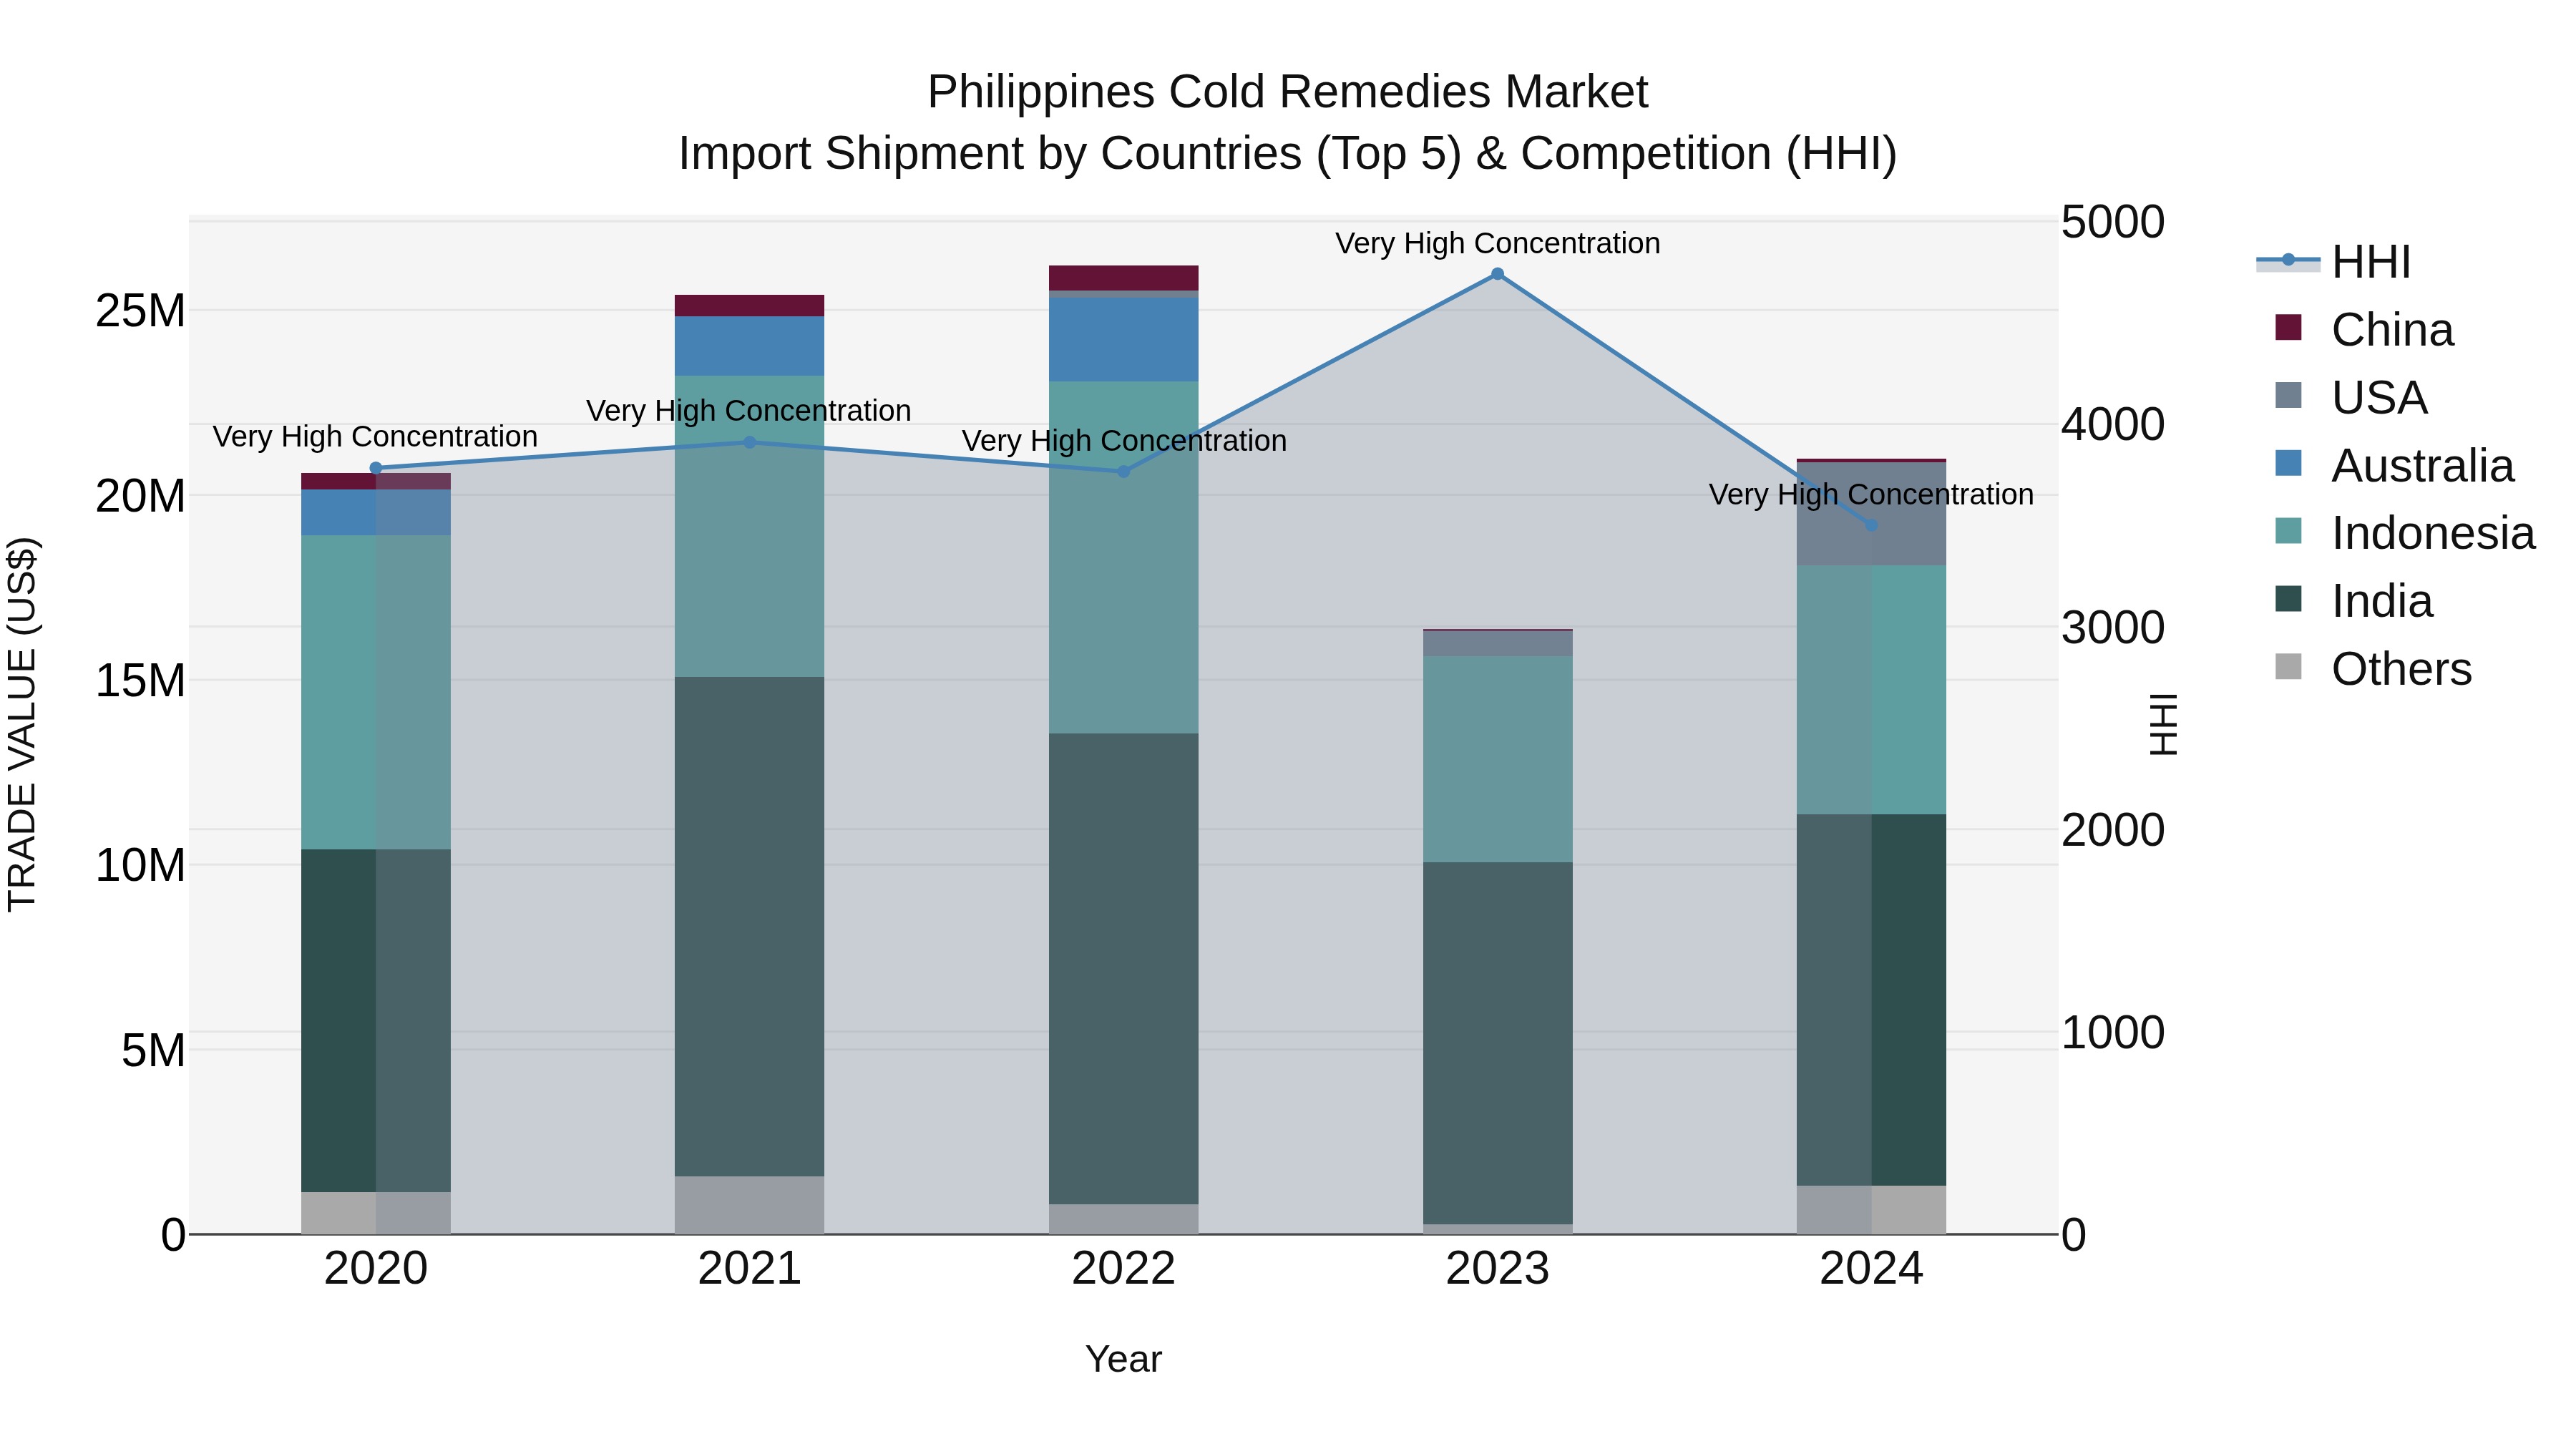
Task: Click the 25M y-axis tick label
Action: coord(140,311)
